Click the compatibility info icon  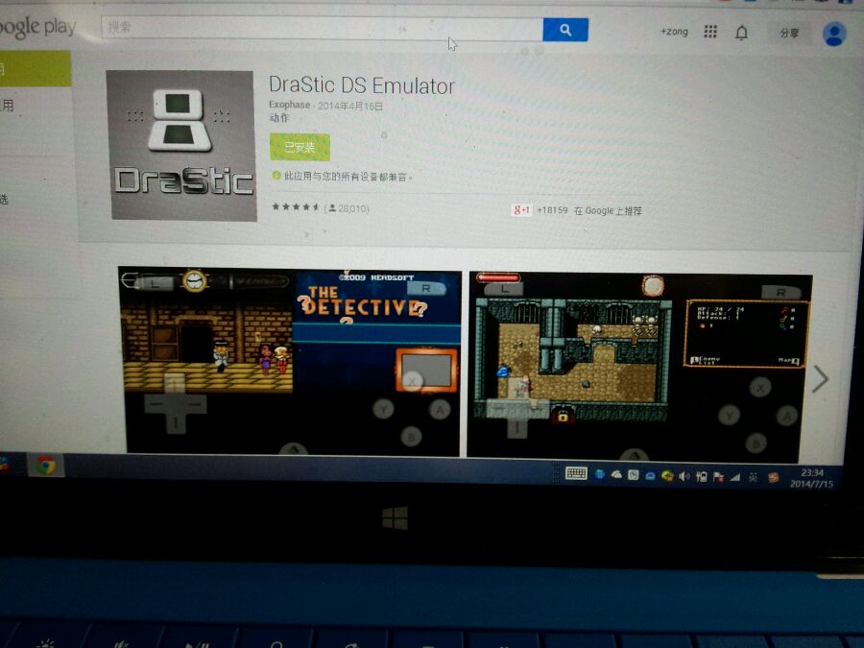(276, 176)
